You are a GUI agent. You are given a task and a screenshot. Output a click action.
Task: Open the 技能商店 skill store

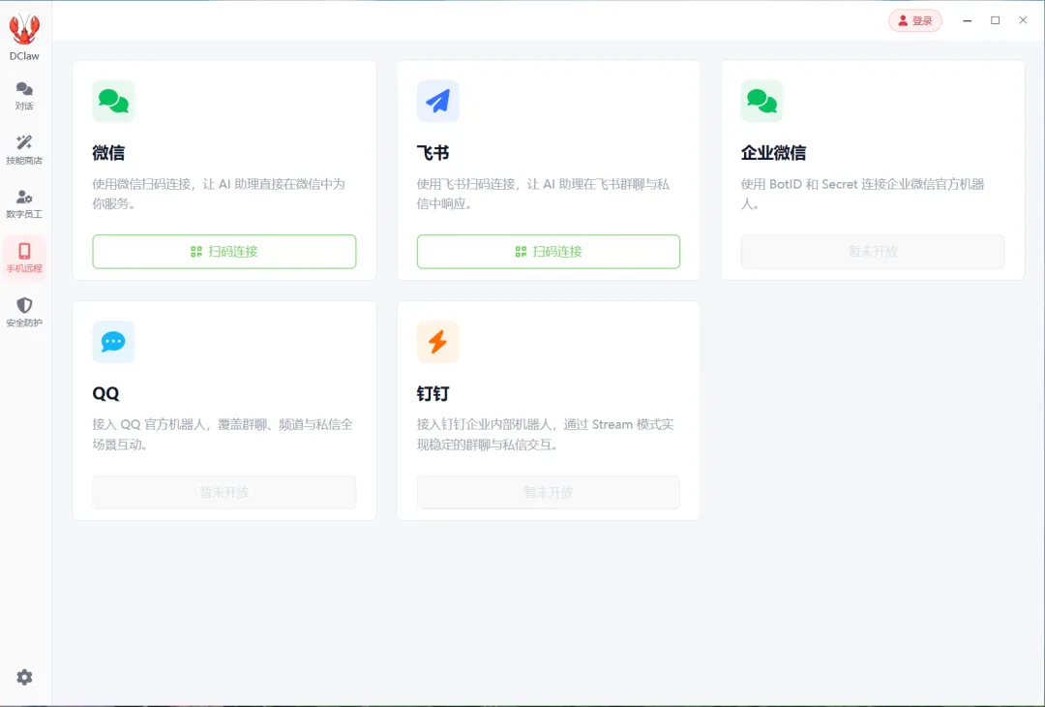[24, 150]
